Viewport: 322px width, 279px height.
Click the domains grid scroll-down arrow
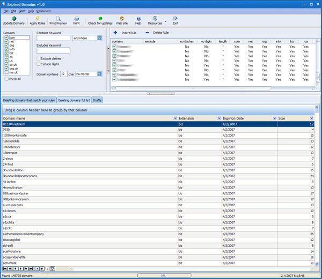click(317, 264)
